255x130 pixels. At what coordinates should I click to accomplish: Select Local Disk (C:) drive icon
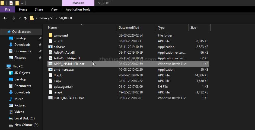pyautogui.click(x=11, y=118)
